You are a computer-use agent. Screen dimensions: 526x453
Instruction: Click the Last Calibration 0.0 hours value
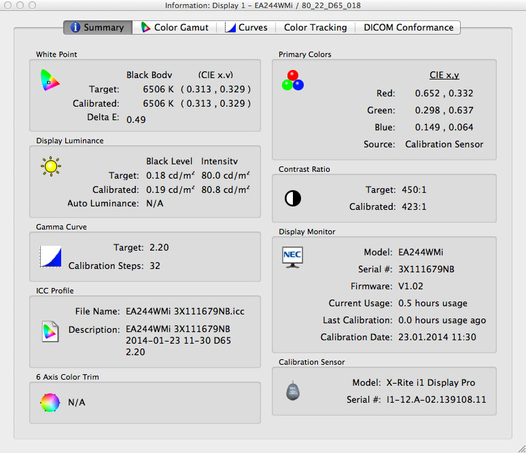click(442, 320)
